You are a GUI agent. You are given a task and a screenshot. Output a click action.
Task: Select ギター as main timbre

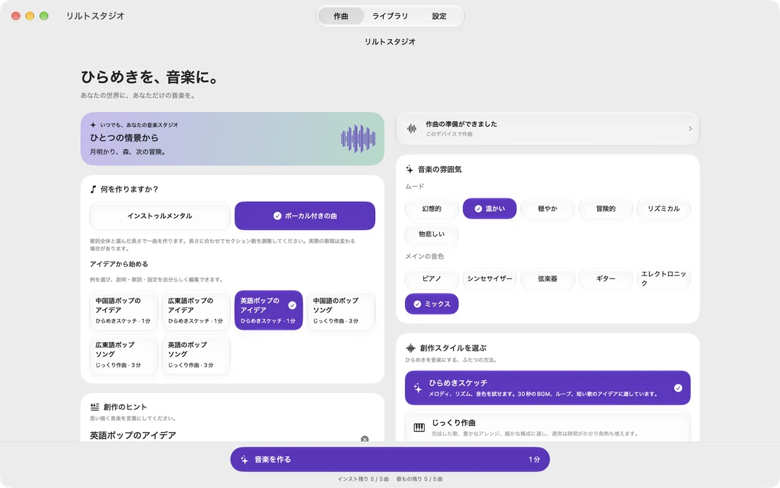(x=606, y=279)
